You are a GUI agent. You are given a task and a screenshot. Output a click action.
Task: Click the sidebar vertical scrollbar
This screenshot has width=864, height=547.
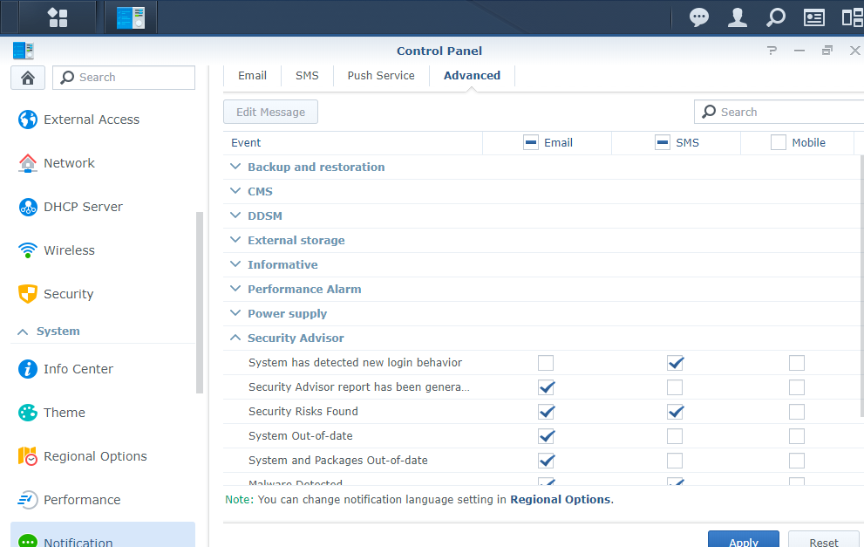click(200, 302)
